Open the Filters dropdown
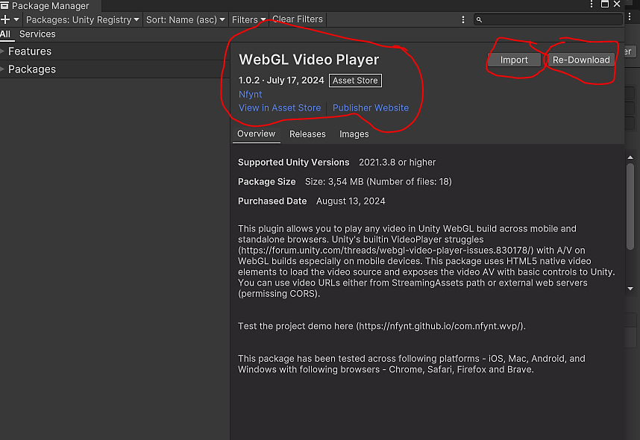 248,19
